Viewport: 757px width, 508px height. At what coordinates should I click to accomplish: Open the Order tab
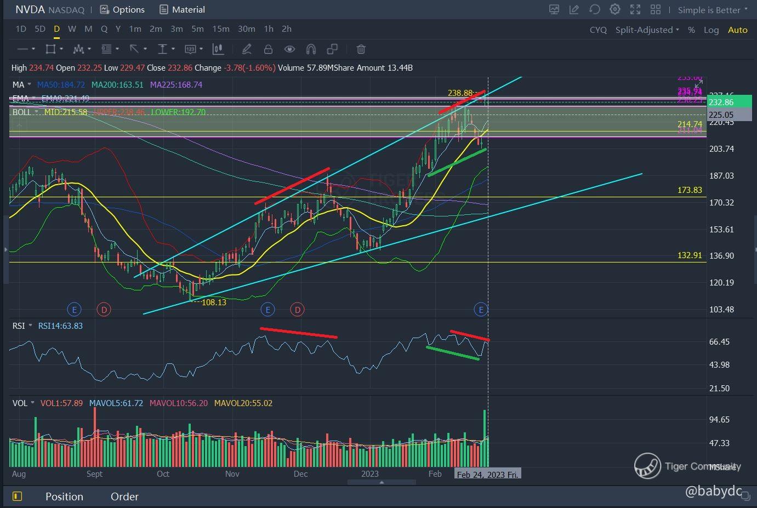click(x=124, y=496)
